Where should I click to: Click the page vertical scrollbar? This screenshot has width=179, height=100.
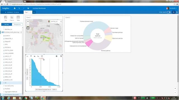pos(178,49)
